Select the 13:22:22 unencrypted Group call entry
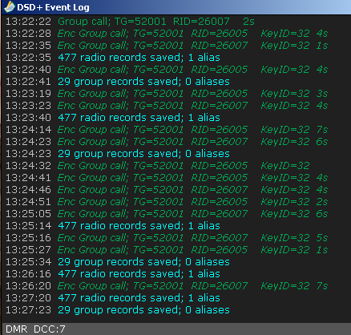This screenshot has height=335, width=351. tap(130, 22)
